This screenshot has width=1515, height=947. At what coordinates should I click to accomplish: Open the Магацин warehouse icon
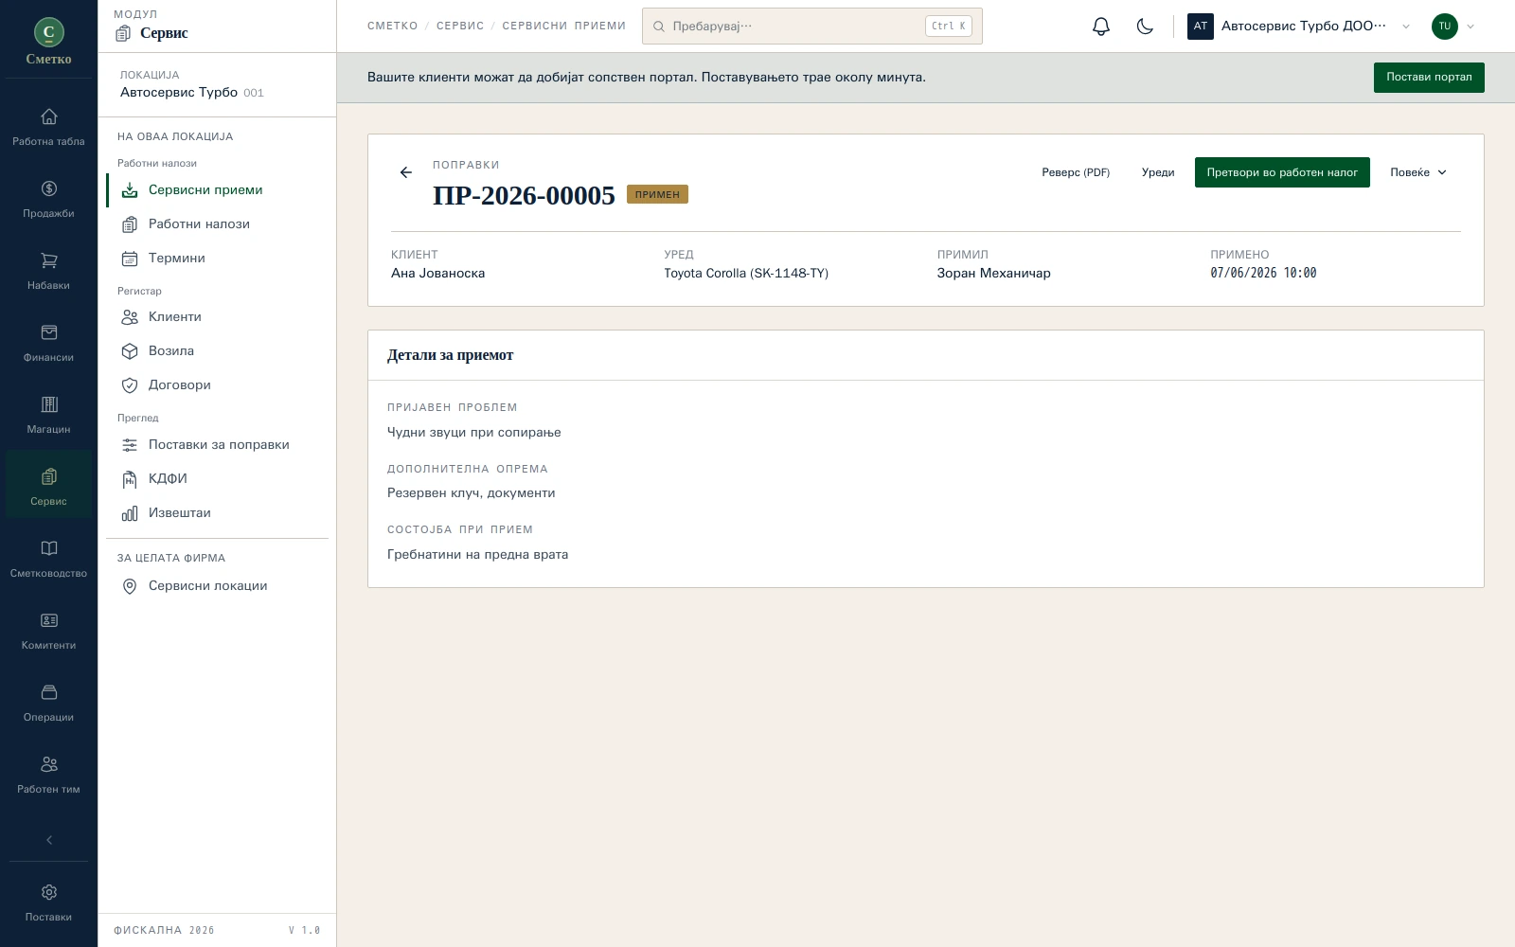(x=48, y=404)
